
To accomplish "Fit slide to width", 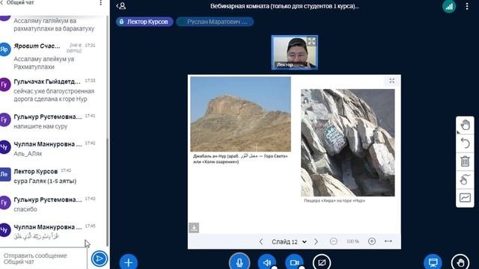I will 388,241.
